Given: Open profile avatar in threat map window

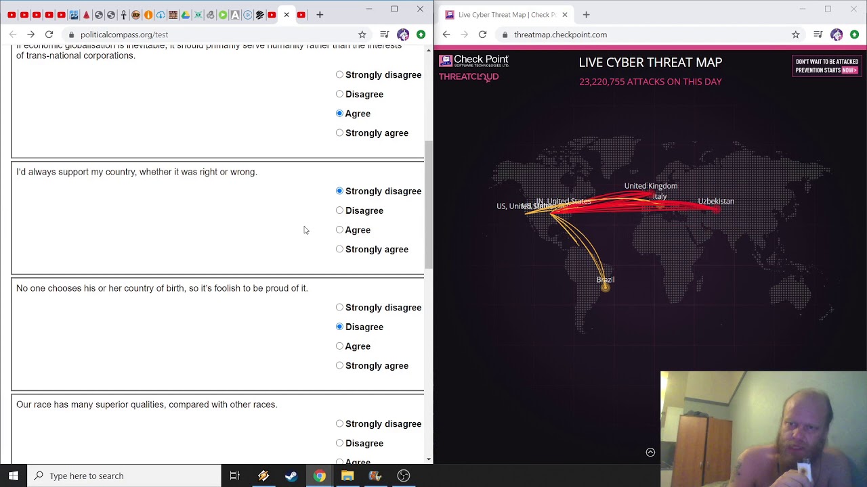Looking at the screenshot, I should 837,34.
